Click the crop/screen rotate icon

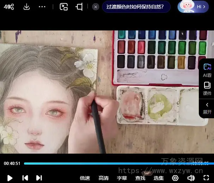point(79,7)
